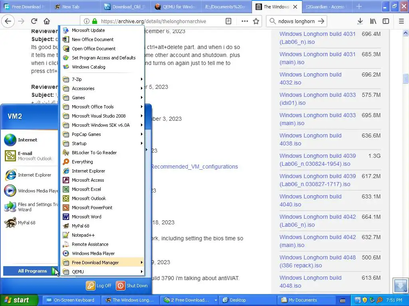Click the 7:51 PM system clock

[x=394, y=300]
